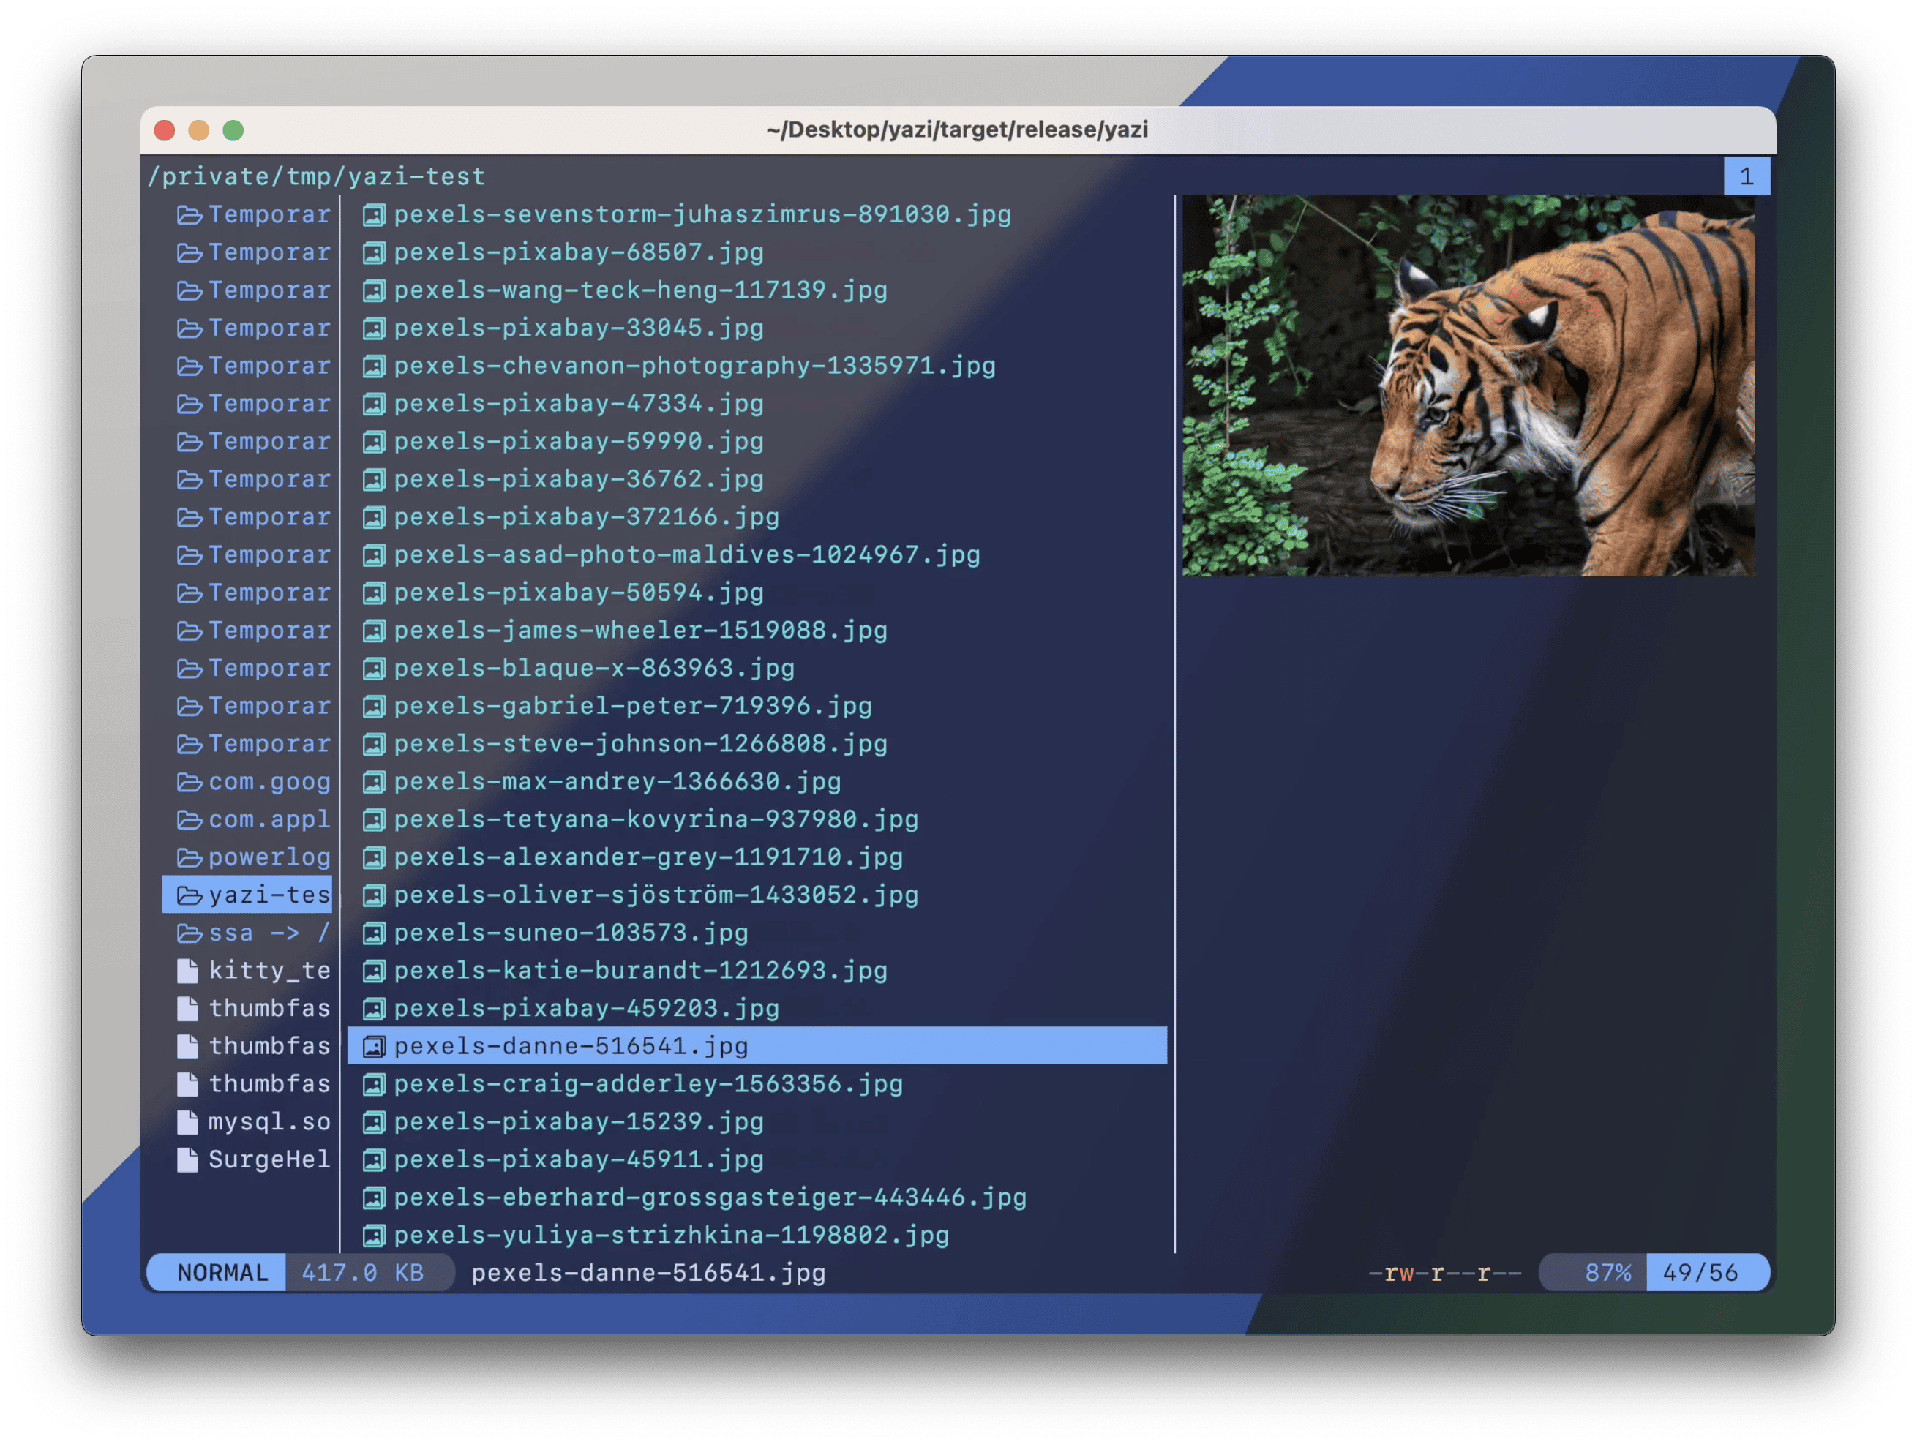This screenshot has height=1444, width=1917.
Task: Click the 49/56 position counter
Action: (x=1700, y=1273)
